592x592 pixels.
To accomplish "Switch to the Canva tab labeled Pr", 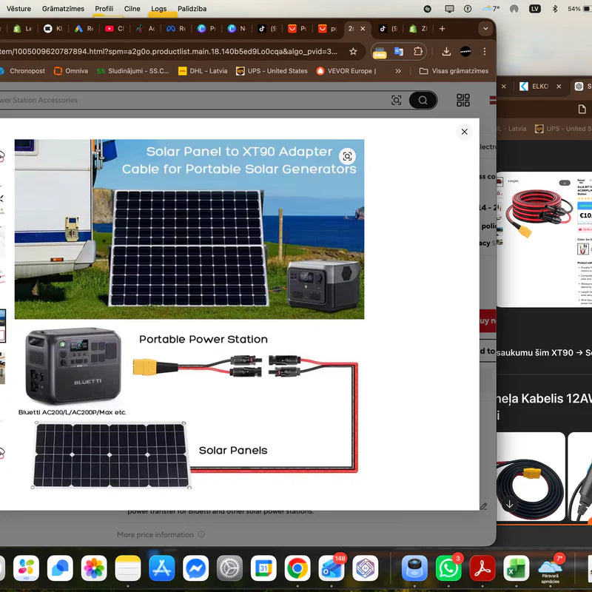I will tap(207, 29).
